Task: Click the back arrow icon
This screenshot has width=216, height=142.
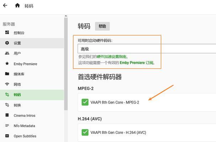Action: pyautogui.click(x=5, y=5)
